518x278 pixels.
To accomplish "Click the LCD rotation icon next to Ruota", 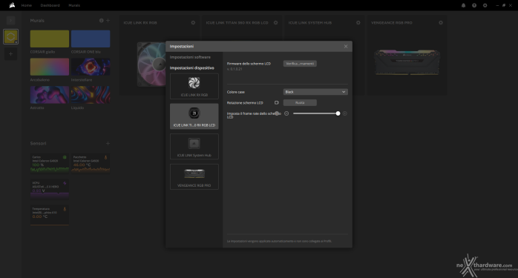I will tap(277, 103).
